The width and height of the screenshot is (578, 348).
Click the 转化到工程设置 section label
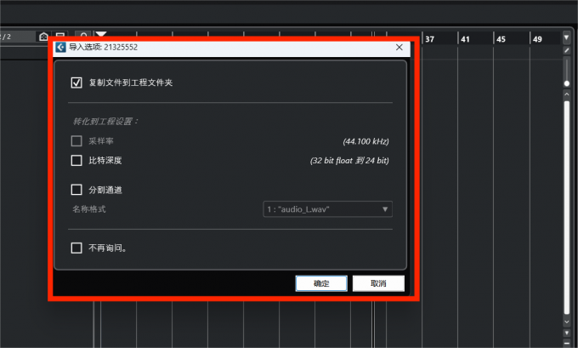[105, 122]
